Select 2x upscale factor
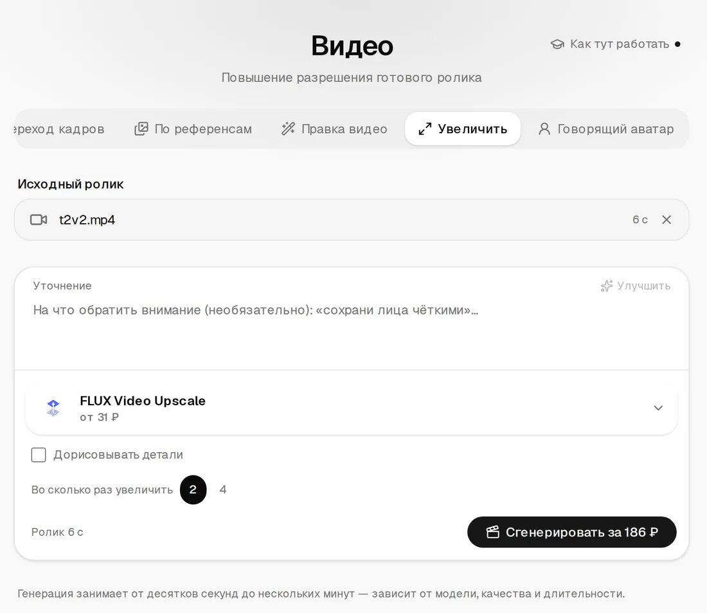This screenshot has width=707, height=613. click(x=193, y=489)
